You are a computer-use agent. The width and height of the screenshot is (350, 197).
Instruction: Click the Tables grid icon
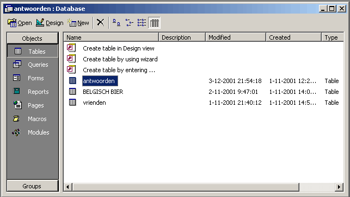click(x=18, y=51)
